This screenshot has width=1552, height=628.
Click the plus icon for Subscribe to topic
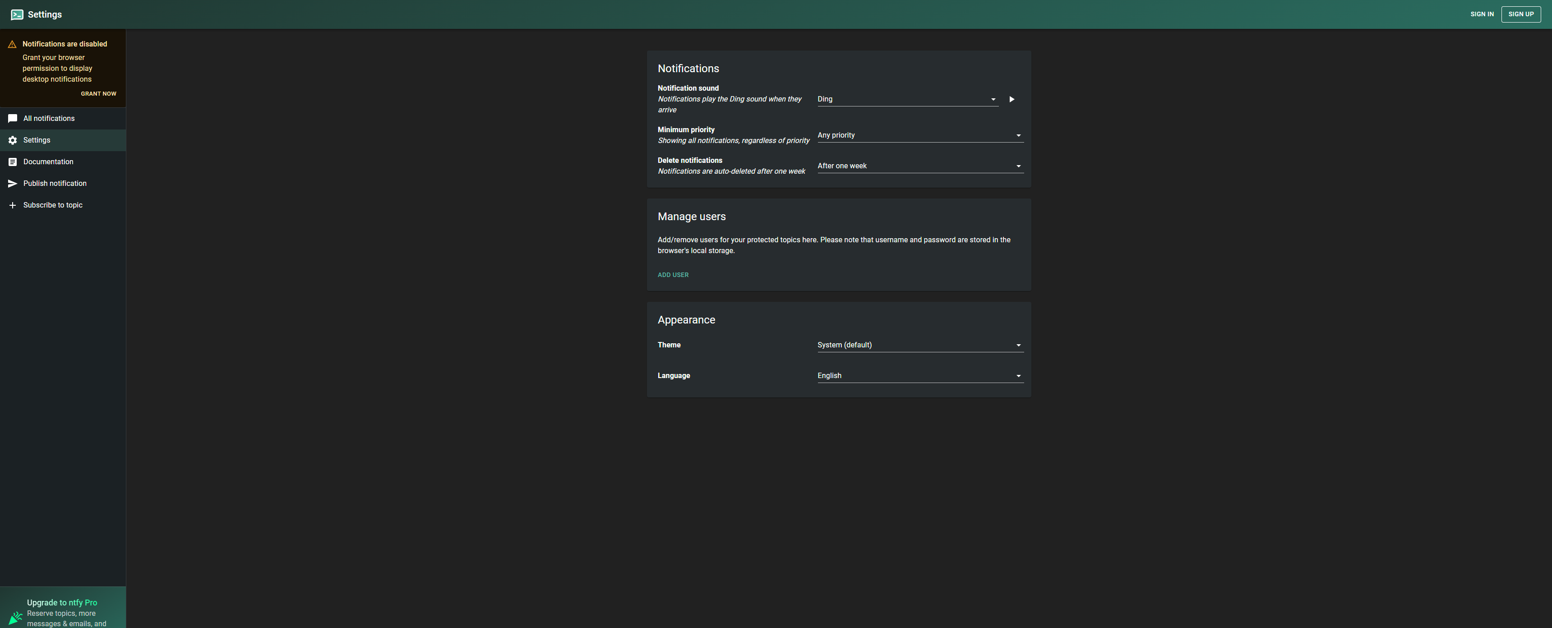point(13,206)
